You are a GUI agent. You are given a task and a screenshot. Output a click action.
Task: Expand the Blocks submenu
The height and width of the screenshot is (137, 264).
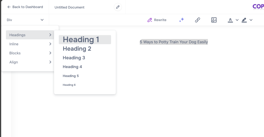pos(30,53)
